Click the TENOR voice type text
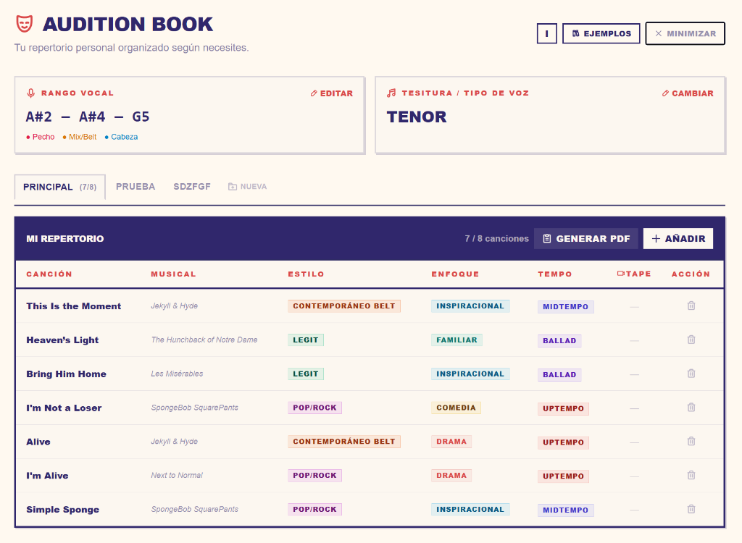The height and width of the screenshot is (543, 742). [x=417, y=117]
